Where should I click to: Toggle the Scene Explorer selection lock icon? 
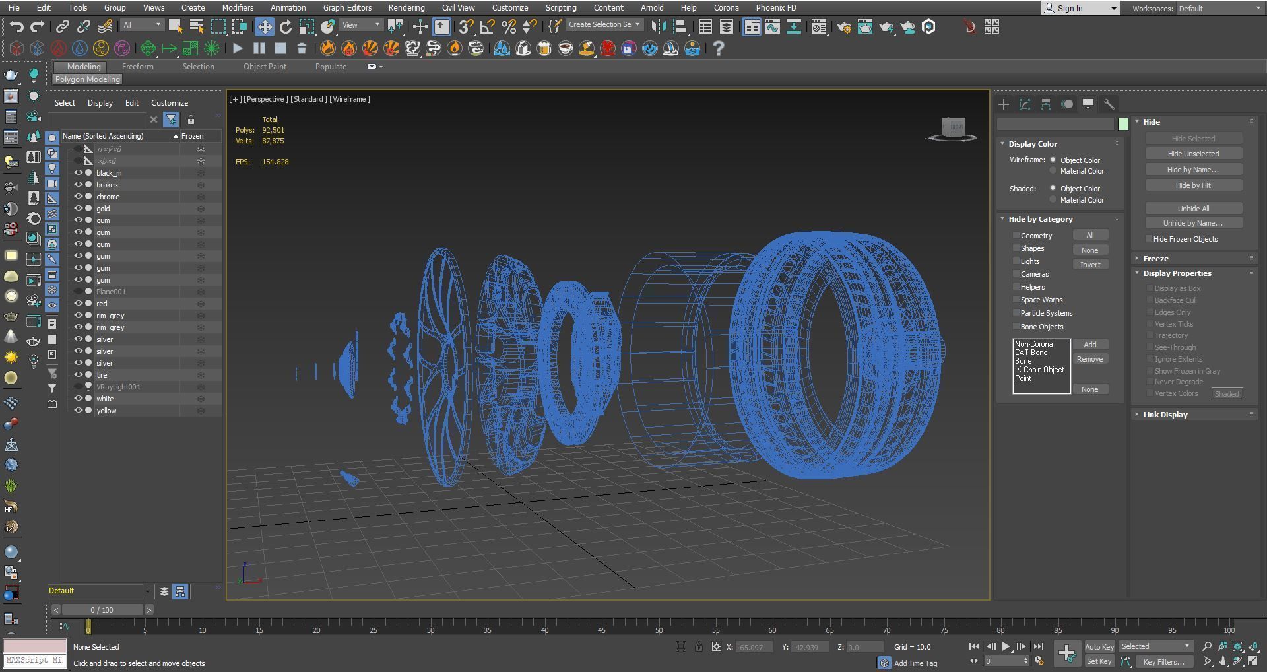(x=191, y=119)
